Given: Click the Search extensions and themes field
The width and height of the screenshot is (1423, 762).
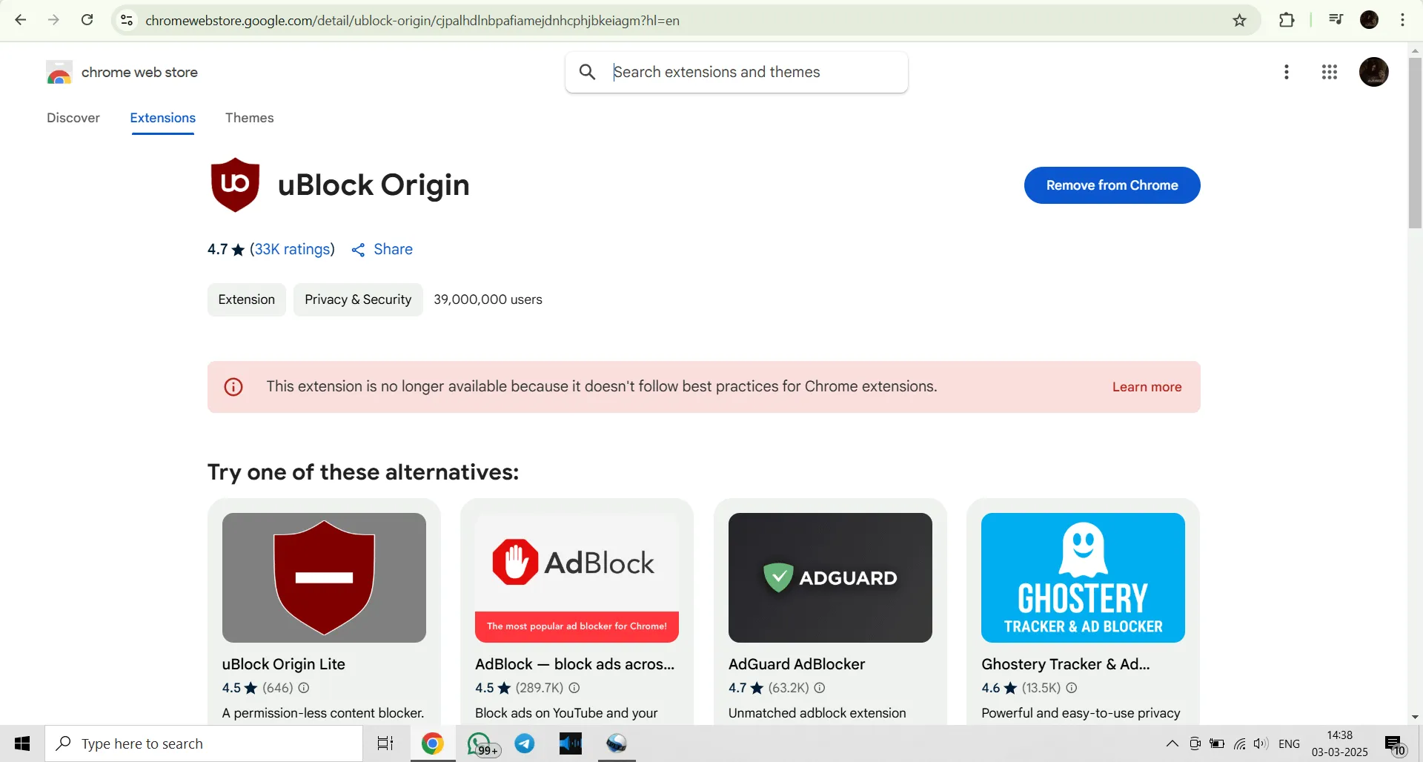Looking at the screenshot, I should tap(749, 72).
